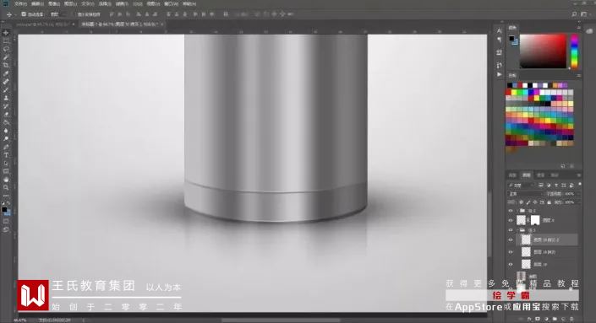Image resolution: width=596 pixels, height=323 pixels.
Task: Open the Edit menu
Action: point(37,3)
